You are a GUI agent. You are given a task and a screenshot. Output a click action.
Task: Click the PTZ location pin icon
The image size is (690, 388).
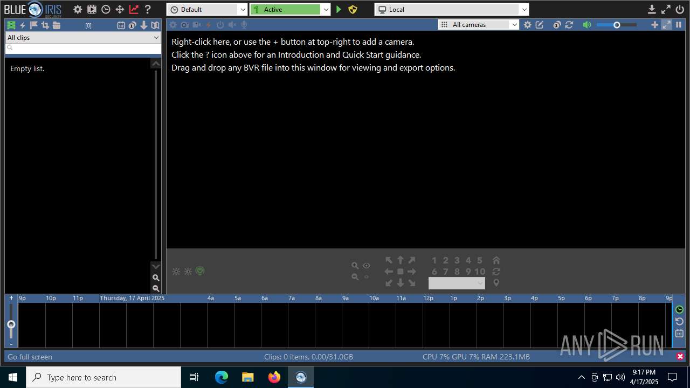click(496, 283)
